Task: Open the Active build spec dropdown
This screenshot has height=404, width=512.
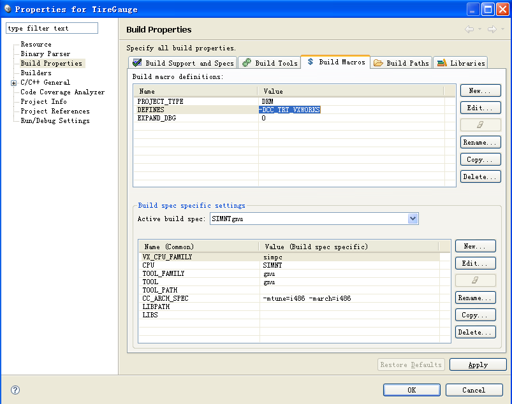Action: coord(413,219)
